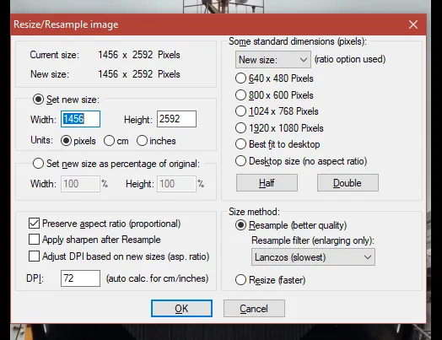This screenshot has width=442, height=340.
Task: Select the Set new size radio button
Action: (38, 100)
